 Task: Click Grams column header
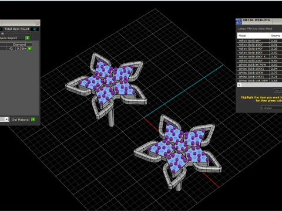276,36
